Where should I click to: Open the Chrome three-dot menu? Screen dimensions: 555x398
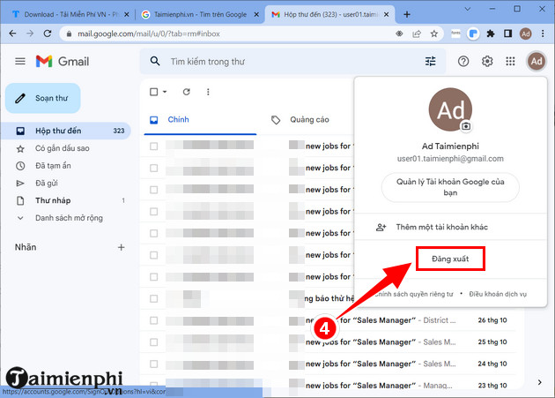tap(543, 34)
